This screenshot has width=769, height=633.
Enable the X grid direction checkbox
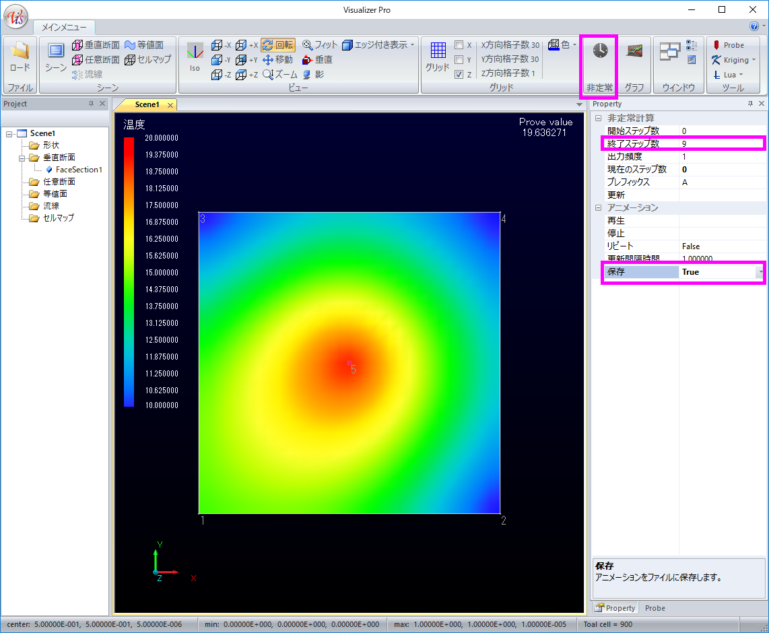(x=459, y=45)
